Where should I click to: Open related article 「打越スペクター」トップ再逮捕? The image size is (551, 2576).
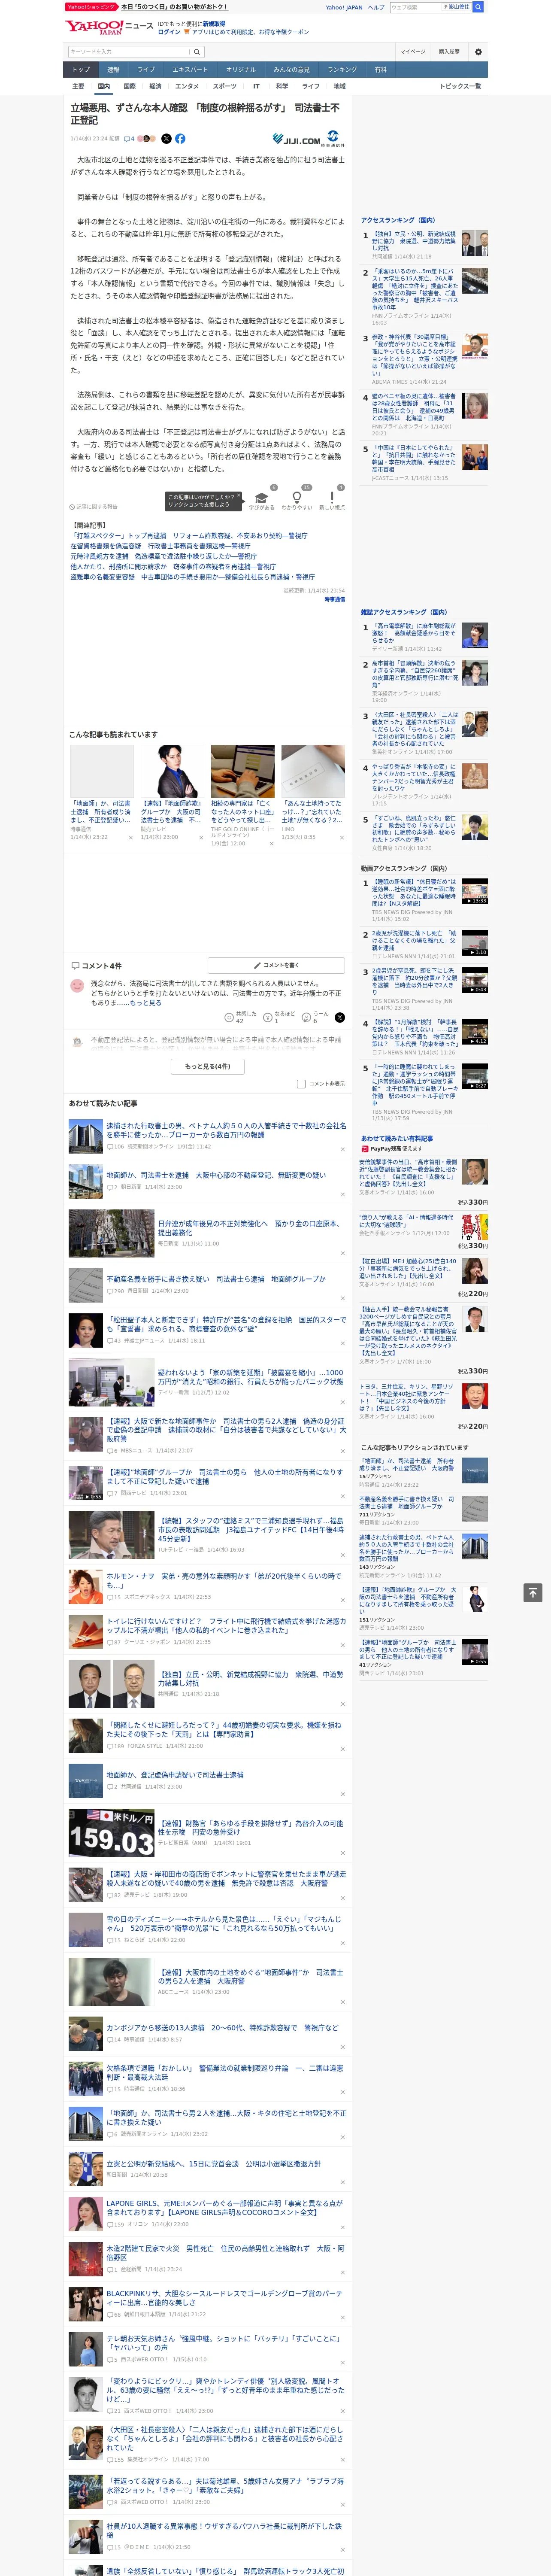click(x=188, y=535)
